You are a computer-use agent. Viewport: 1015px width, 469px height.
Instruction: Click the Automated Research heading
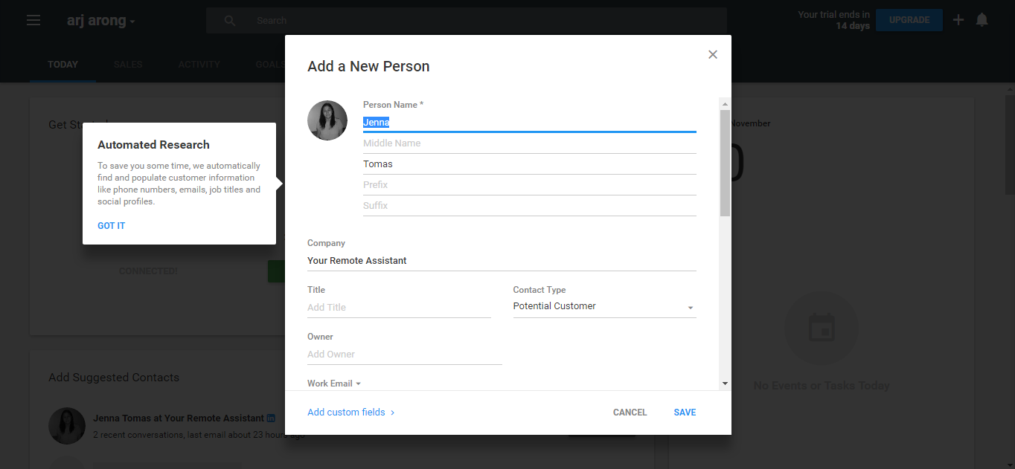(153, 145)
